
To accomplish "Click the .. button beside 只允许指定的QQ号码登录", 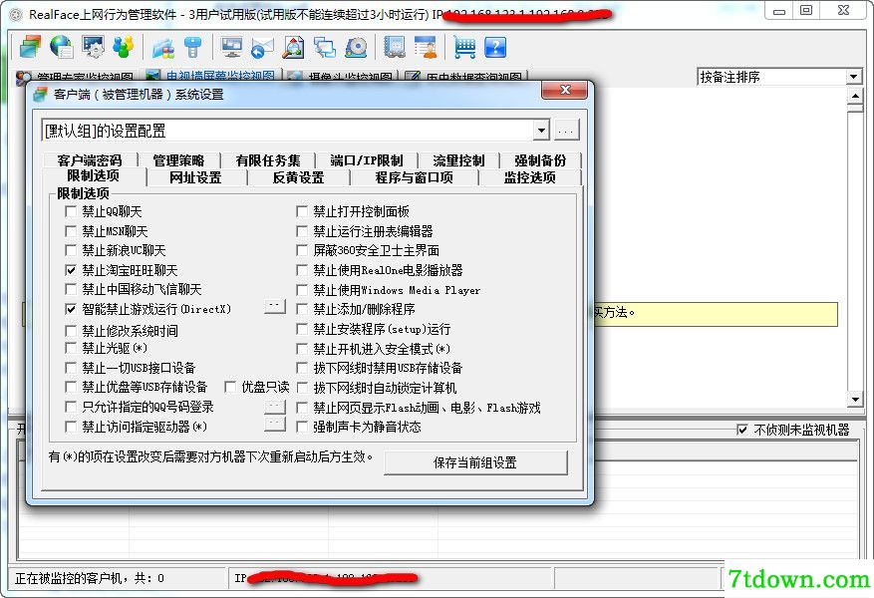I will [x=275, y=407].
